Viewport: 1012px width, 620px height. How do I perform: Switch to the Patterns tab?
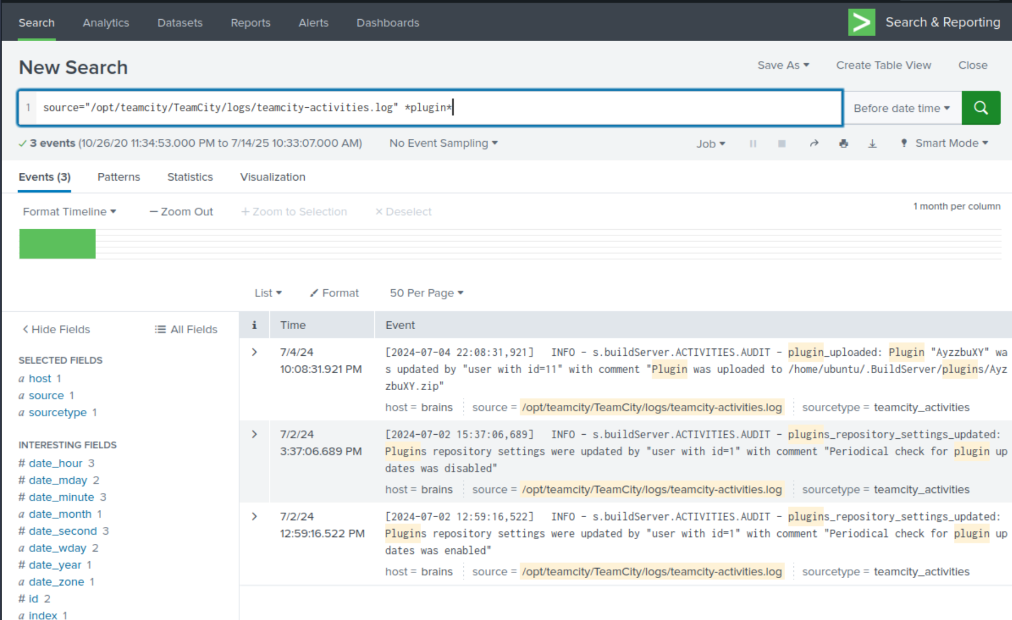click(119, 177)
